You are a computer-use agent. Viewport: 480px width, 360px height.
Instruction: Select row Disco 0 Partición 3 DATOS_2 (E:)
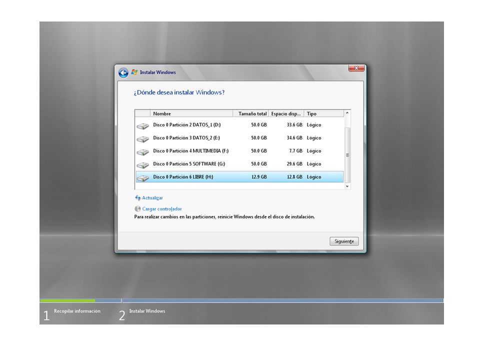pos(239,138)
